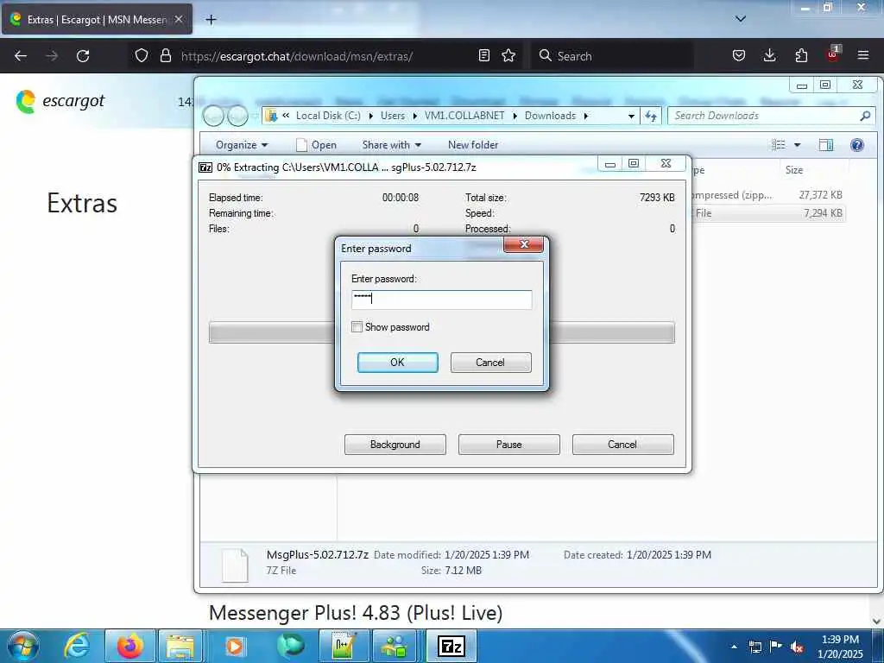Open the Share with dropdown
The height and width of the screenshot is (663, 884).
391,145
